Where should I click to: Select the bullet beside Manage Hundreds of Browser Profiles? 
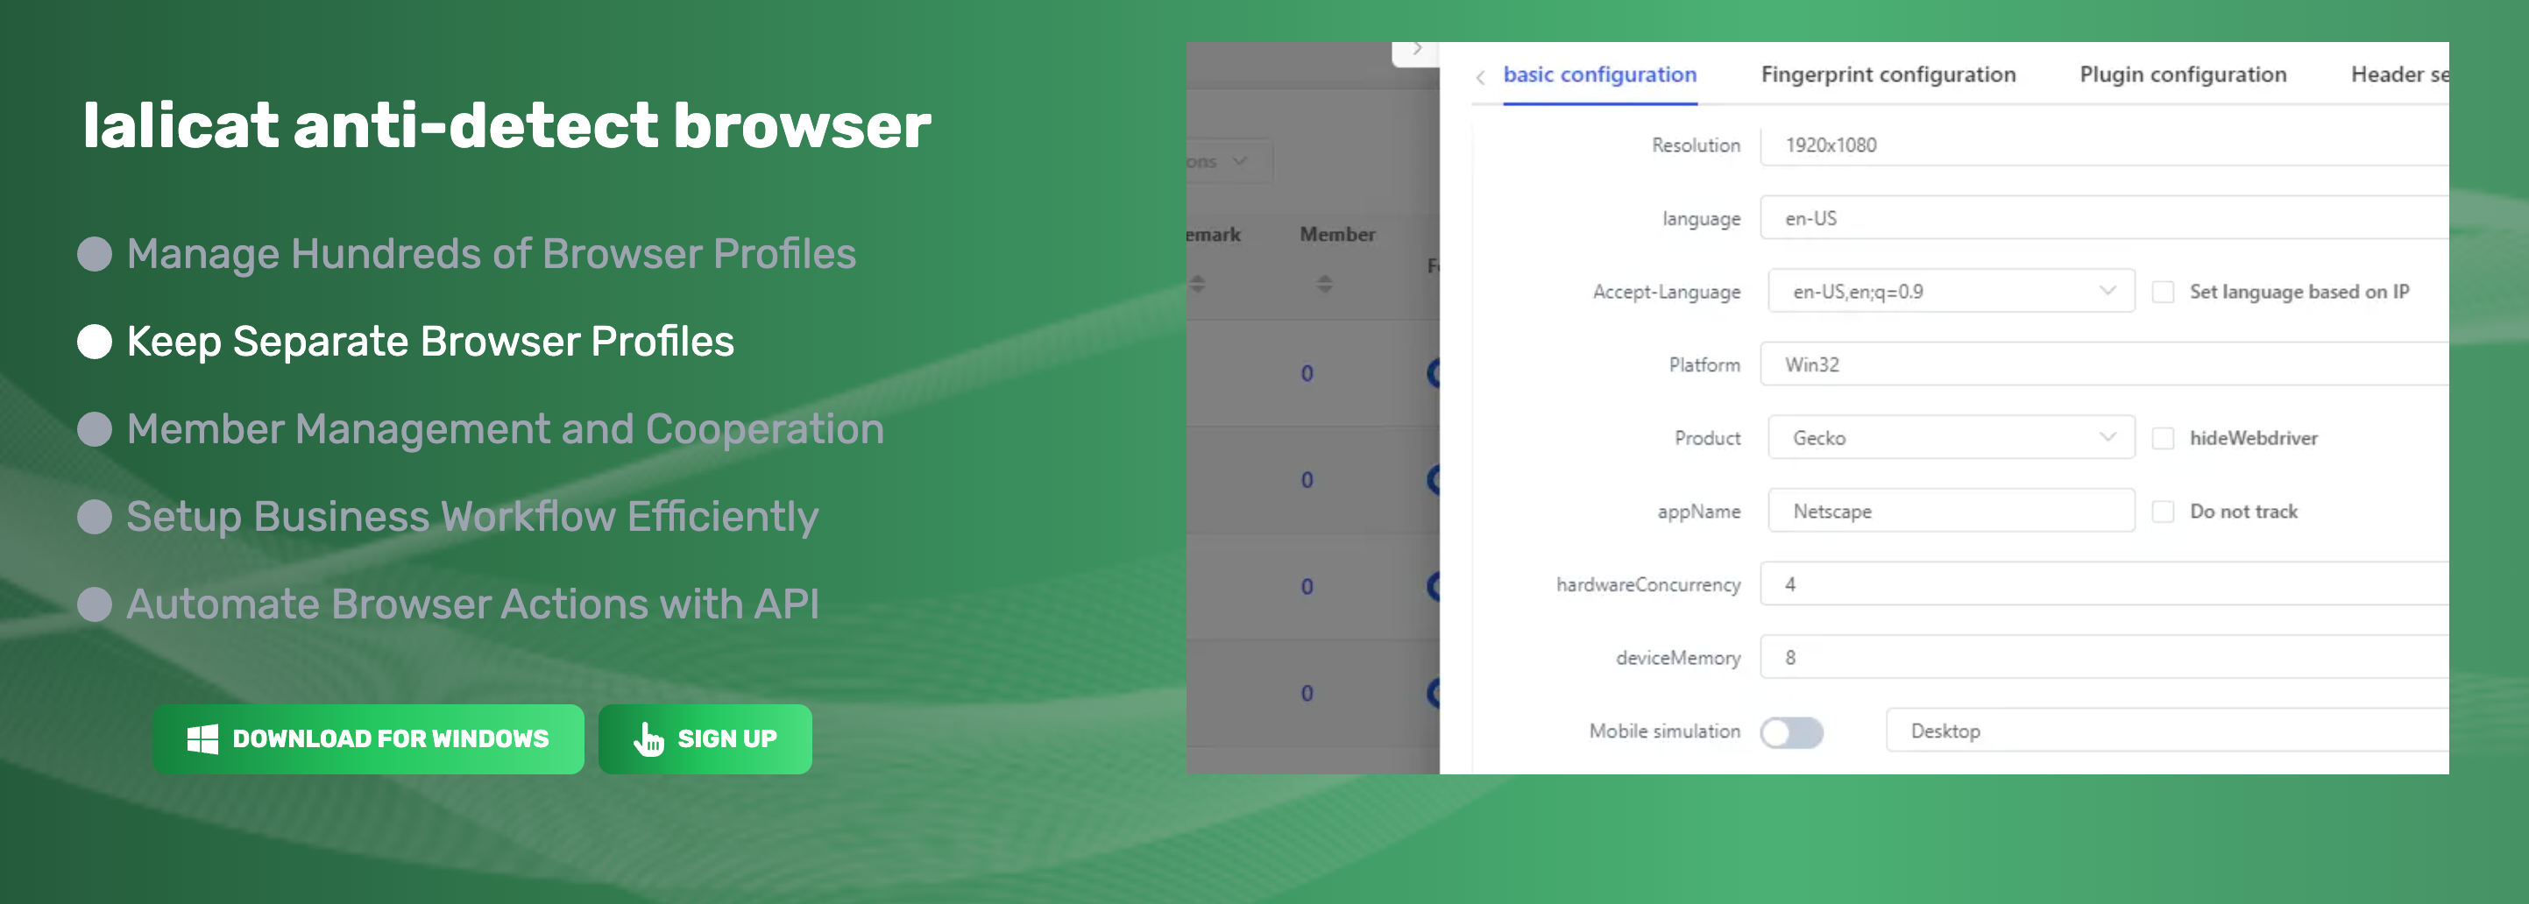[95, 254]
